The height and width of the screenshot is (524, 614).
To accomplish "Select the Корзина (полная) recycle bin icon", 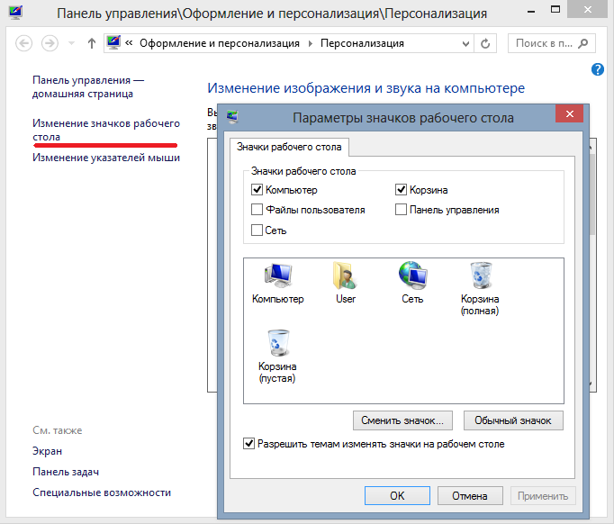I will point(480,289).
